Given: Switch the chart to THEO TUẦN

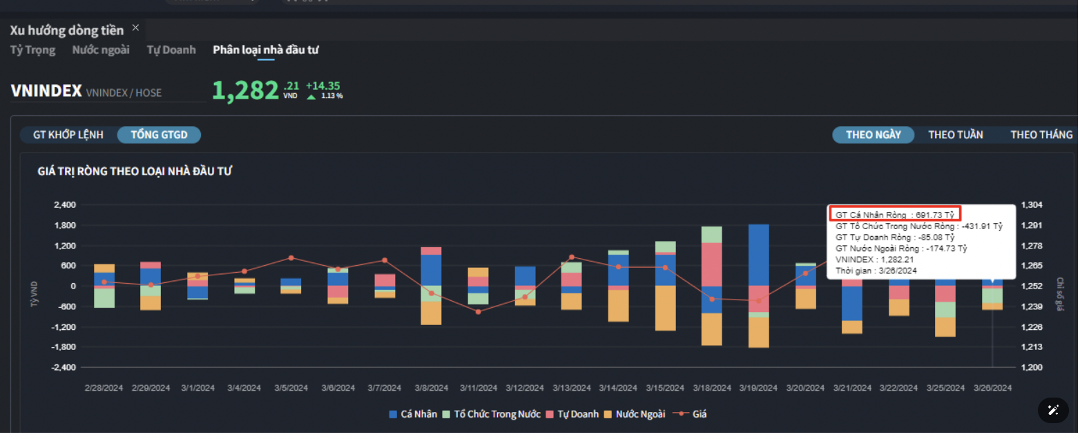Looking at the screenshot, I should coord(955,135).
